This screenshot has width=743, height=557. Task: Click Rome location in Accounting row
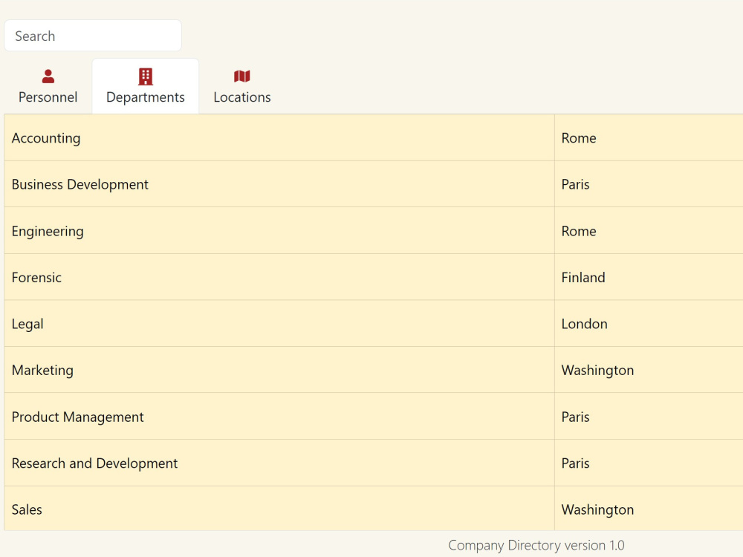(x=579, y=138)
